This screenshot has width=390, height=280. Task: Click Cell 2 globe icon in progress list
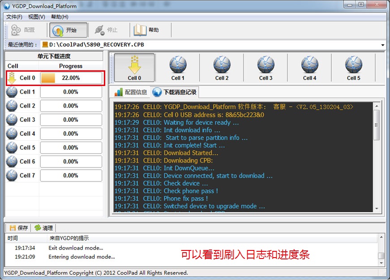click(12, 106)
